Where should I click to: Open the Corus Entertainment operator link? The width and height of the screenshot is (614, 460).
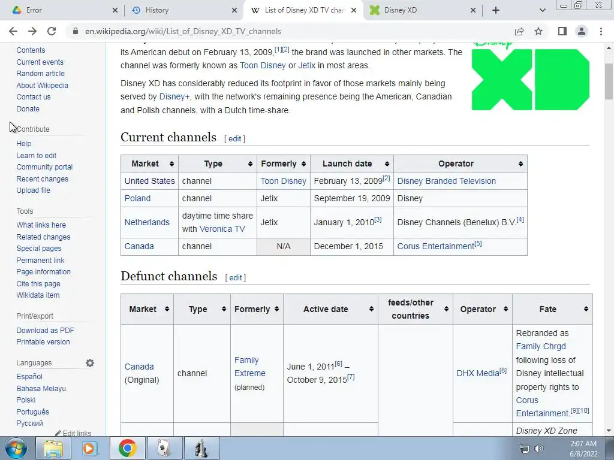click(x=435, y=246)
